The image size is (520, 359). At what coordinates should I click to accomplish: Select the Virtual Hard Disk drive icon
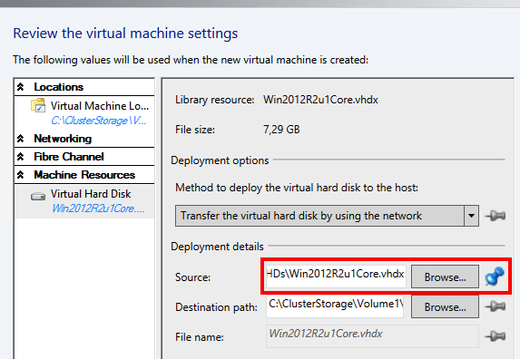38,197
